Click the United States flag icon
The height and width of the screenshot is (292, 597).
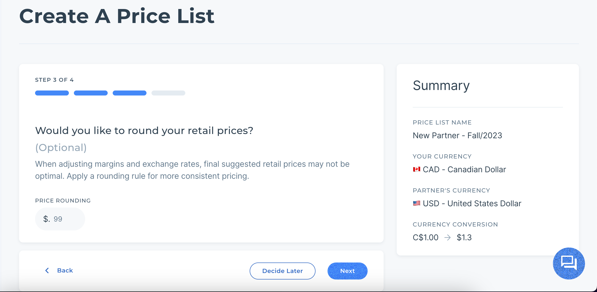coord(416,203)
